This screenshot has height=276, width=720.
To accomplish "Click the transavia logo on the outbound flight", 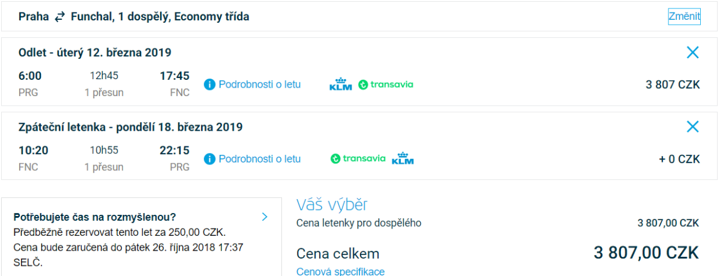I will coord(386,85).
